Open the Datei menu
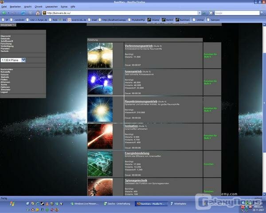This screenshot has width=266, height=213. coord(4,7)
